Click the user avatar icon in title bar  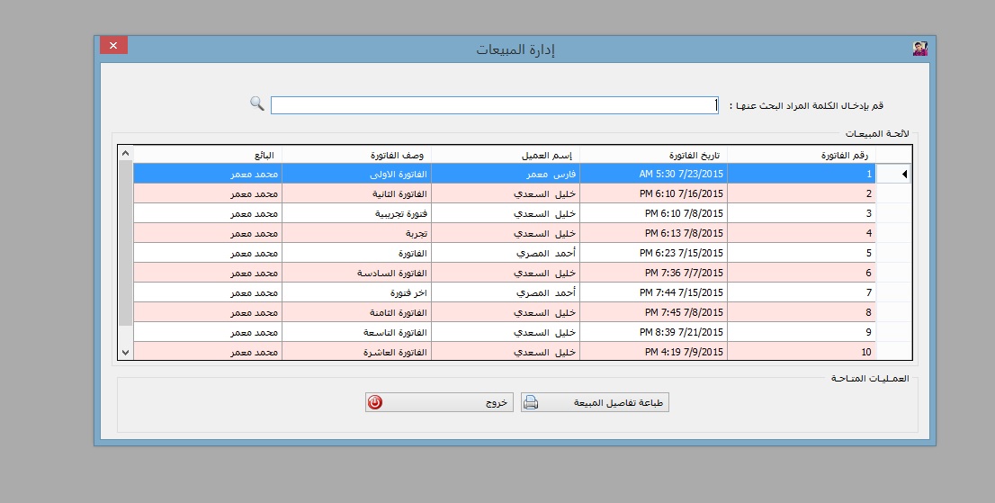(919, 49)
